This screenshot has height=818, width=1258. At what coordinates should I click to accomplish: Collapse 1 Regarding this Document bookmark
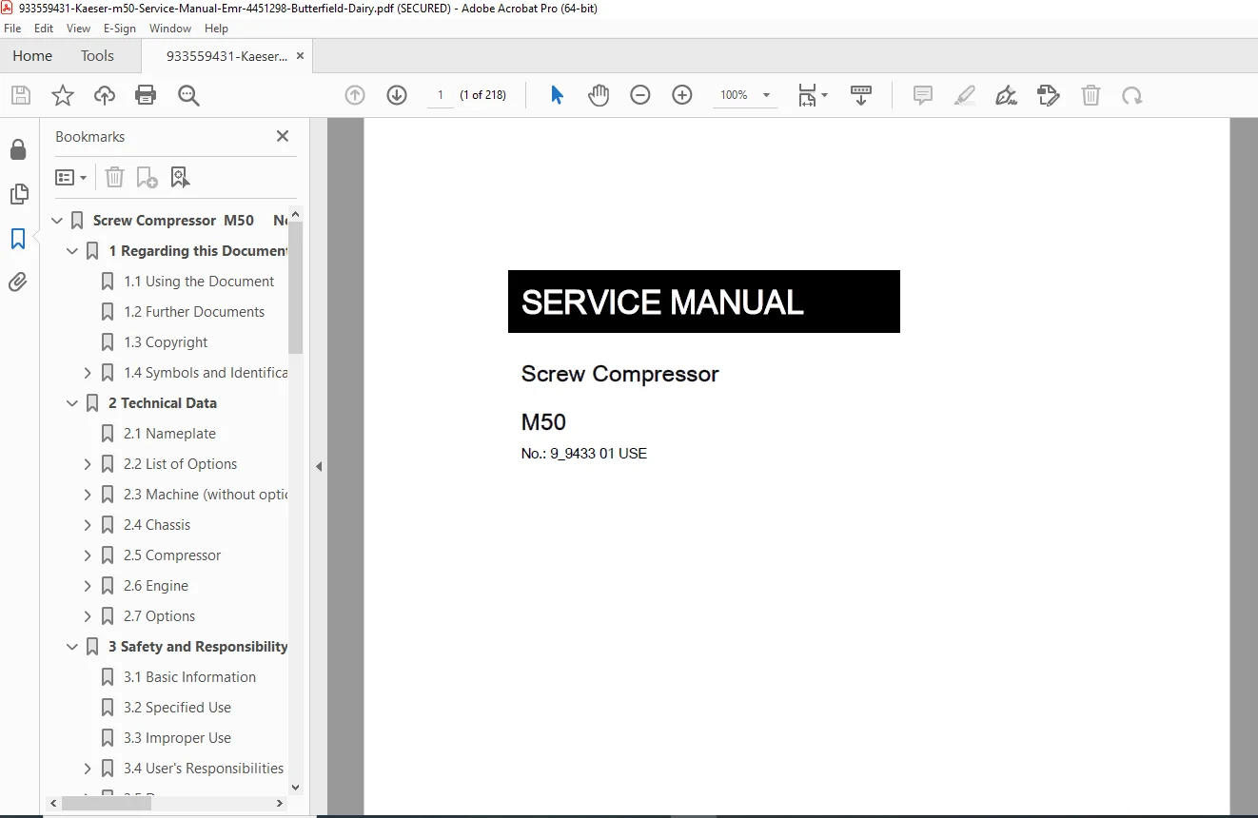pyautogui.click(x=72, y=251)
